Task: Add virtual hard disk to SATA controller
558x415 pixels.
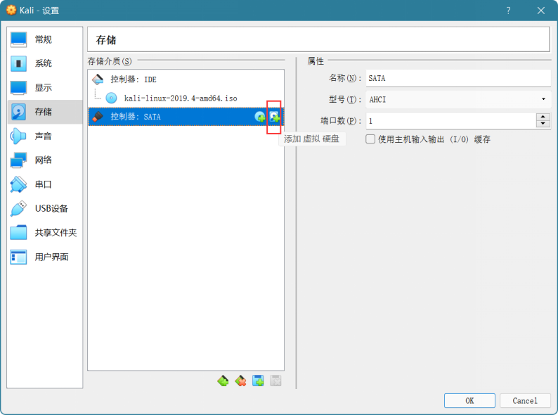Action: coord(274,117)
